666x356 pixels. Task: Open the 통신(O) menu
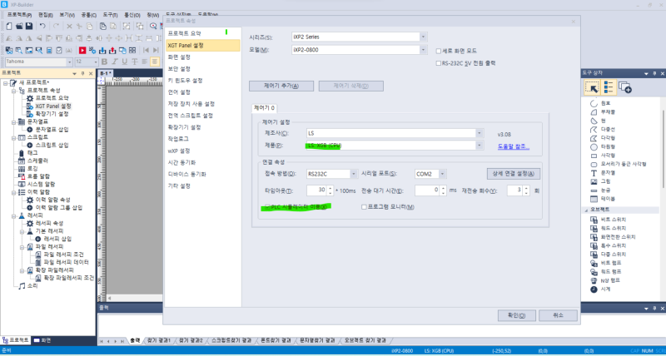tap(132, 15)
